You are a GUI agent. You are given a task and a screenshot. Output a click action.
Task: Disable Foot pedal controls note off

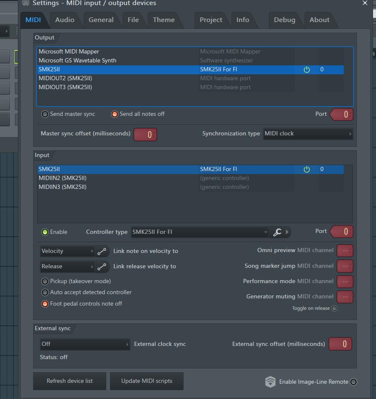tap(45, 304)
